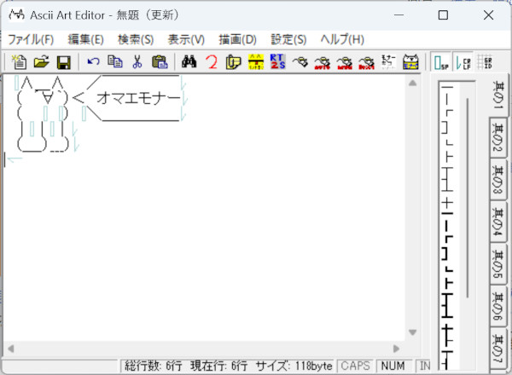The width and height of the screenshot is (512, 375).
Task: Open the ファイル(F) menu
Action: click(31, 39)
